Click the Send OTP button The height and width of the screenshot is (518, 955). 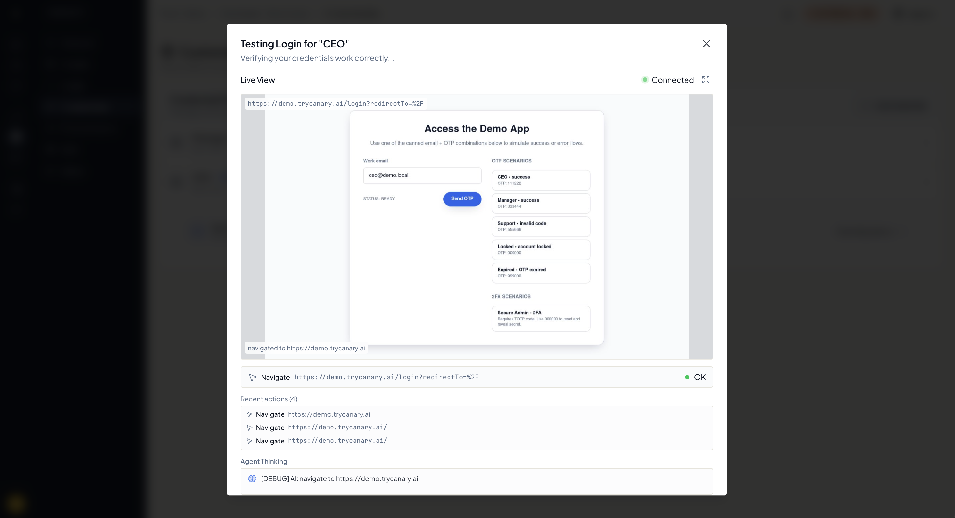[462, 199]
